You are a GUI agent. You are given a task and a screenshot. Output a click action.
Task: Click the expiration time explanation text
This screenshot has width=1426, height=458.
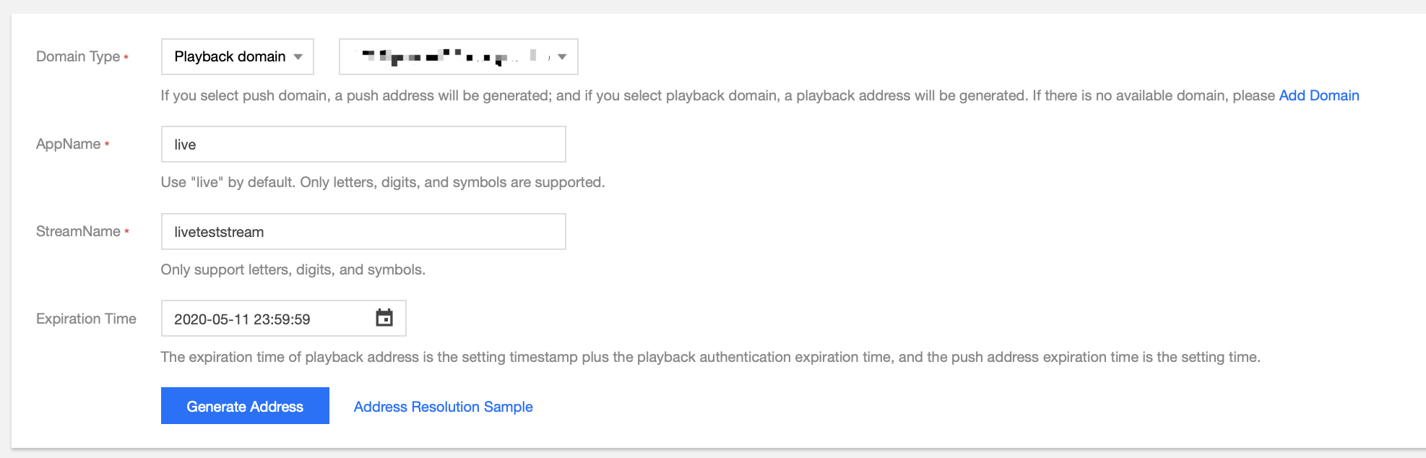click(x=710, y=357)
